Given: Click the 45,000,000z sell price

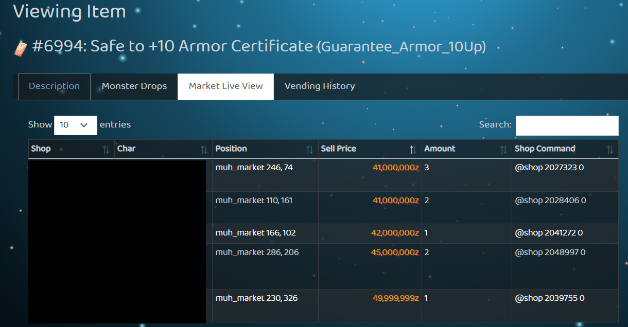Looking at the screenshot, I should 394,252.
